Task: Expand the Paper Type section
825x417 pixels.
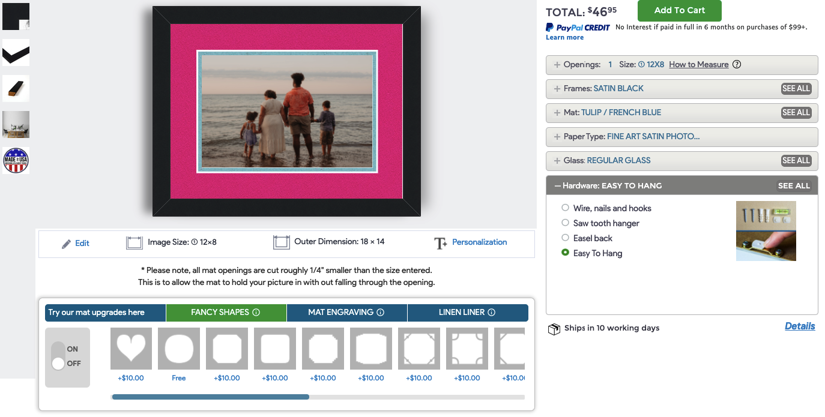Action: point(630,136)
